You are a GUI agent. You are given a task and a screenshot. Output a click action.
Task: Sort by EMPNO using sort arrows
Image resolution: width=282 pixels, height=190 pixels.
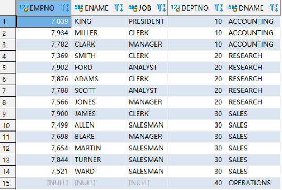point(67,8)
